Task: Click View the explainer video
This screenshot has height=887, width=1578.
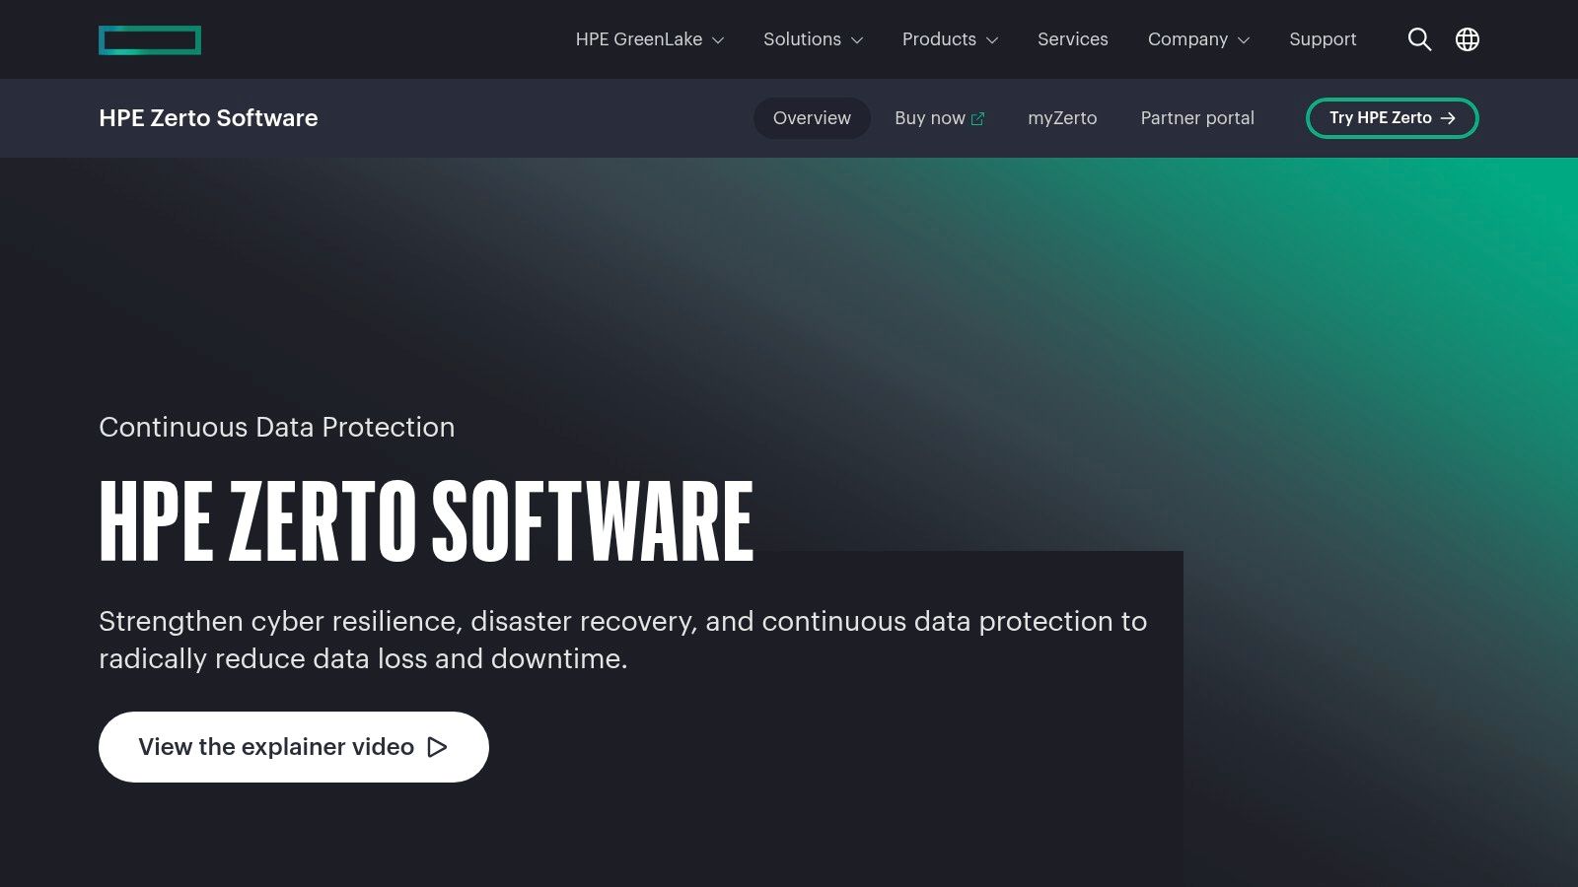Action: tap(293, 746)
